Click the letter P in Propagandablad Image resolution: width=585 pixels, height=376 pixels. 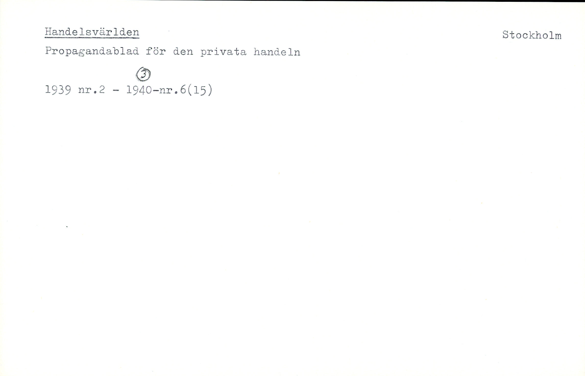pyautogui.click(x=48, y=51)
